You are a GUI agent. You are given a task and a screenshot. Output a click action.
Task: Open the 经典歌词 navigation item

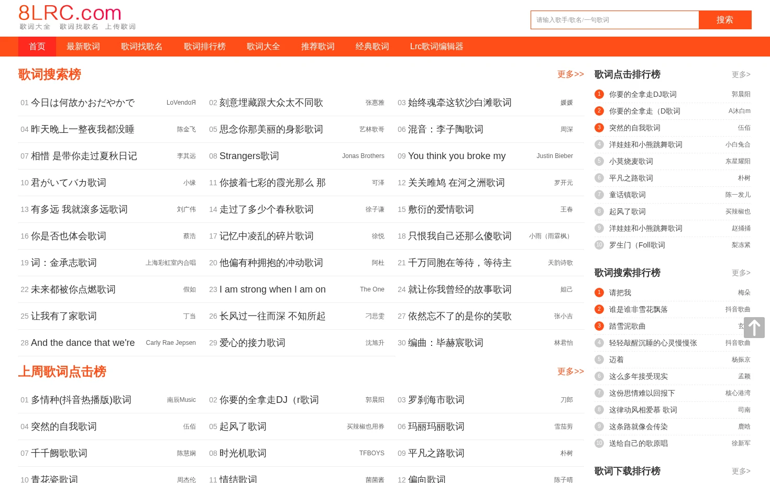pyautogui.click(x=372, y=47)
